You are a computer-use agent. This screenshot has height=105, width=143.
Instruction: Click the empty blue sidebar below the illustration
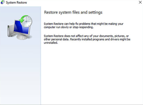(20, 73)
